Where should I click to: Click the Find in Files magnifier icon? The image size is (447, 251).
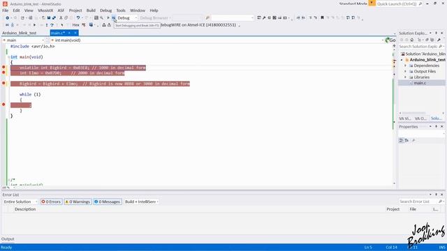pos(101,17)
